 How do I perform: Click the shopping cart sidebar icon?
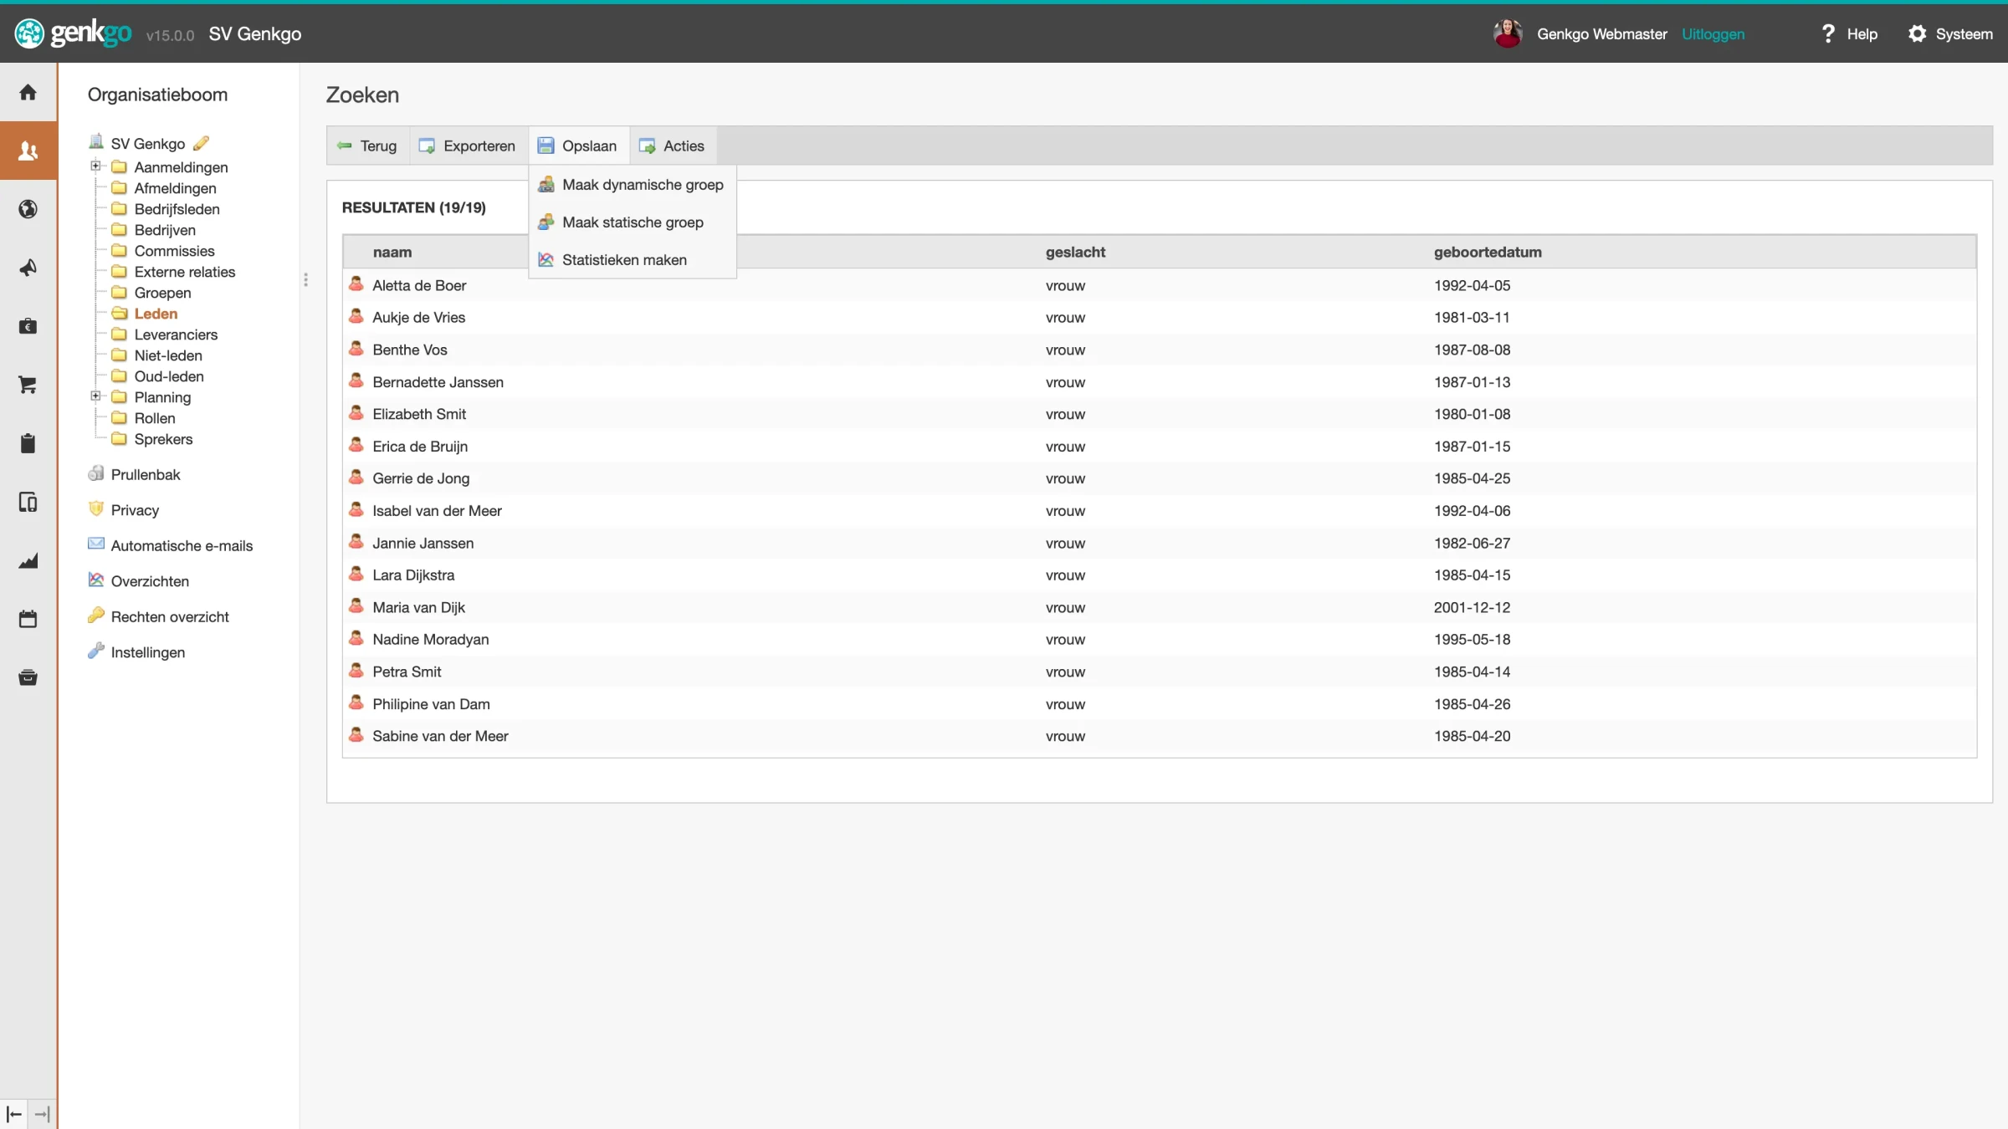coord(28,385)
